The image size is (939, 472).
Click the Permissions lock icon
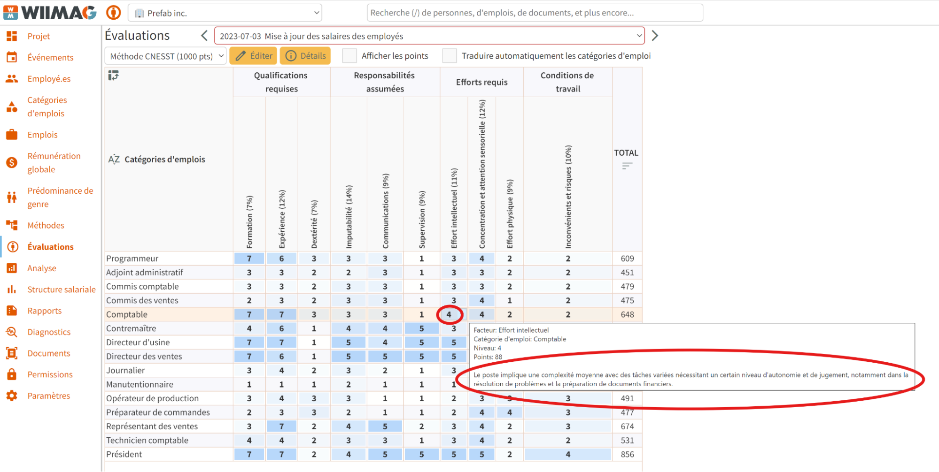pyautogui.click(x=12, y=374)
